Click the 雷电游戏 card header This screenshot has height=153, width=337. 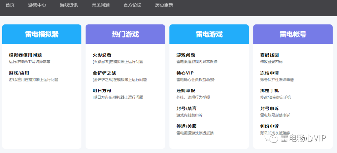209,34
